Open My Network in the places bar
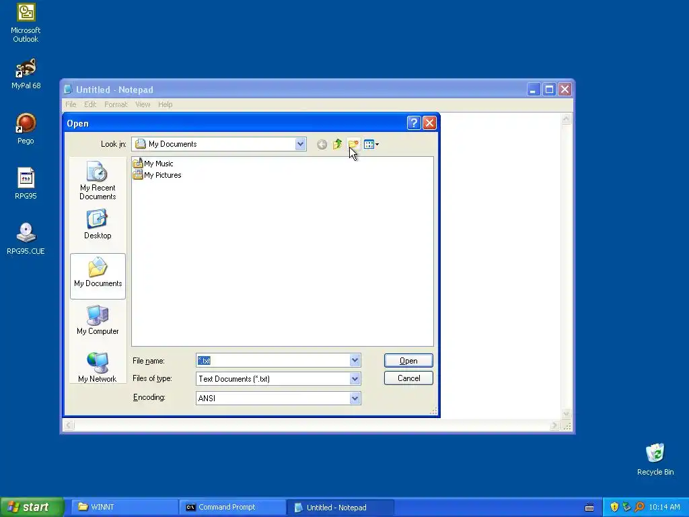 98,368
